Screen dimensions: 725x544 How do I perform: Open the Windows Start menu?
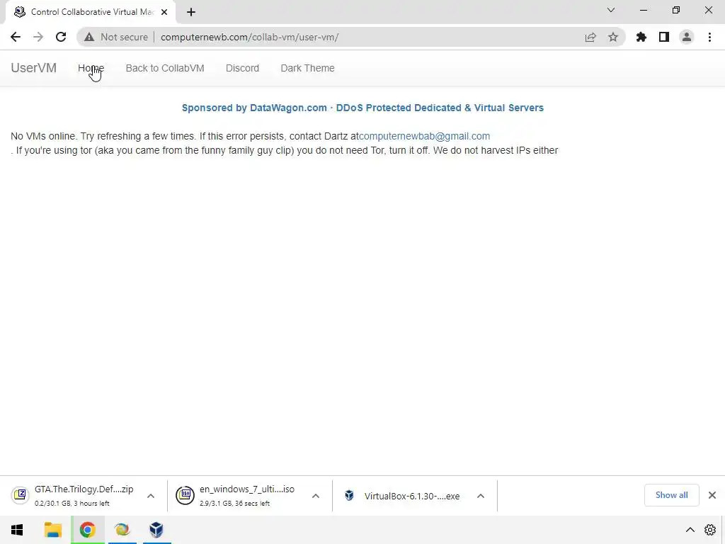pos(17,530)
